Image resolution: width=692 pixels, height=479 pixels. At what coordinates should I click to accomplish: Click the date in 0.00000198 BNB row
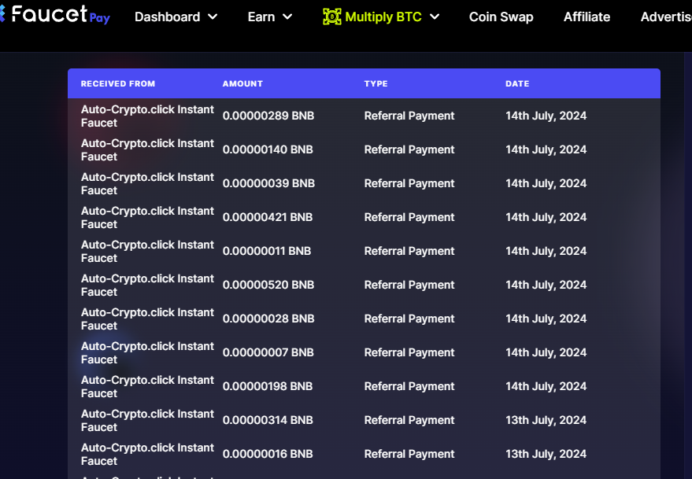point(546,386)
